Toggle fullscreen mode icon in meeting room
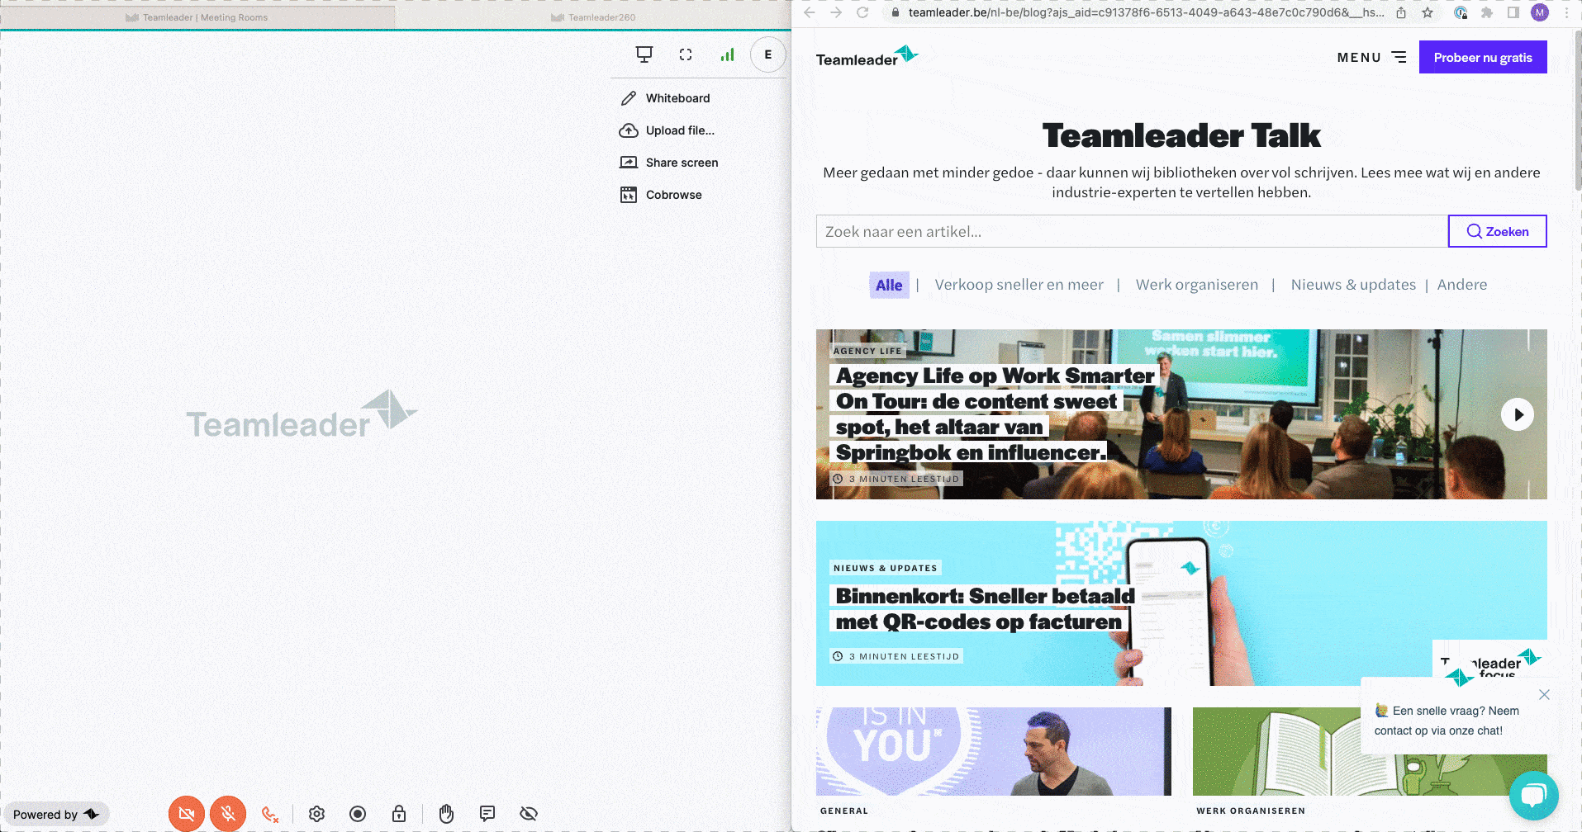The height and width of the screenshot is (832, 1582). 686,54
